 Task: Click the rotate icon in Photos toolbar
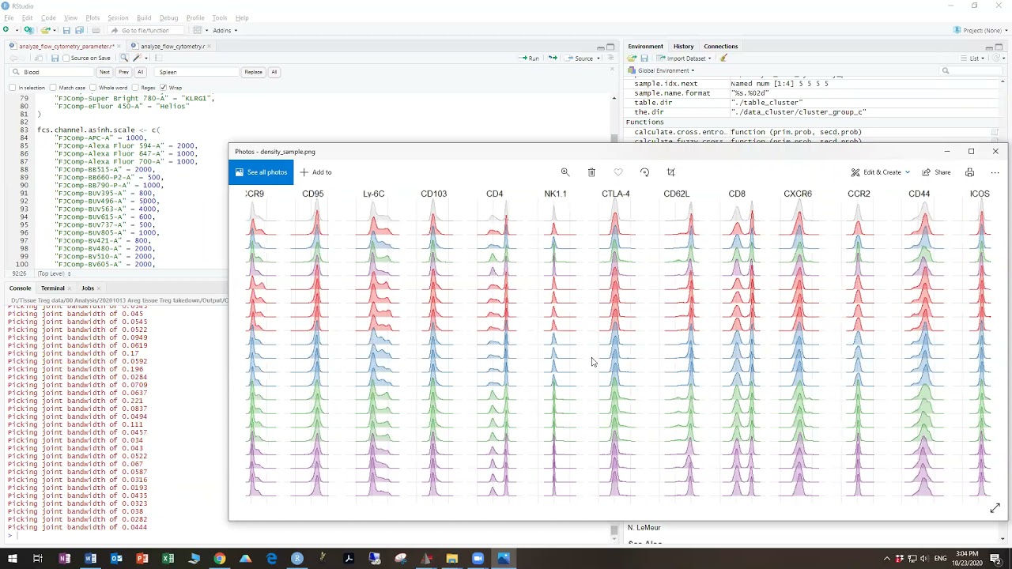click(644, 172)
